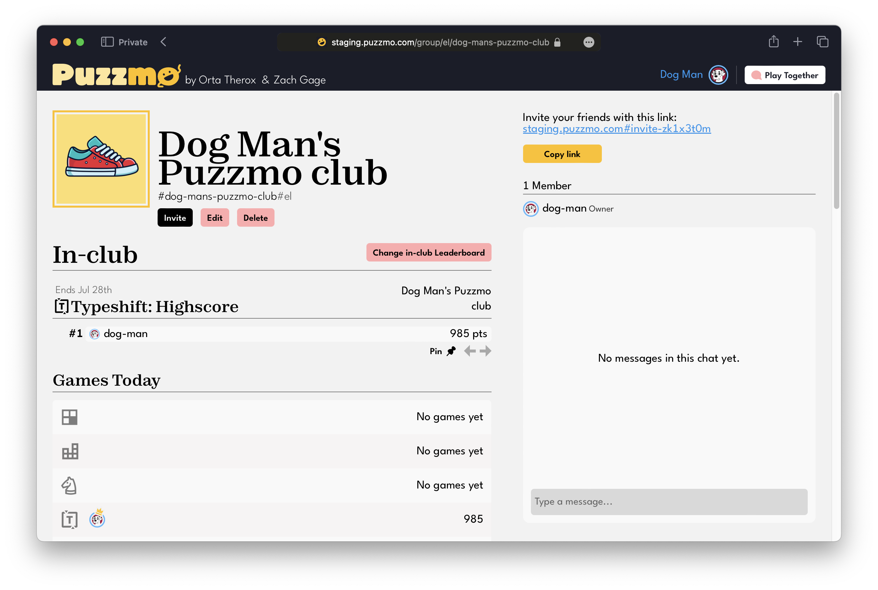Open the staging invite link
878x590 pixels.
[x=616, y=129]
